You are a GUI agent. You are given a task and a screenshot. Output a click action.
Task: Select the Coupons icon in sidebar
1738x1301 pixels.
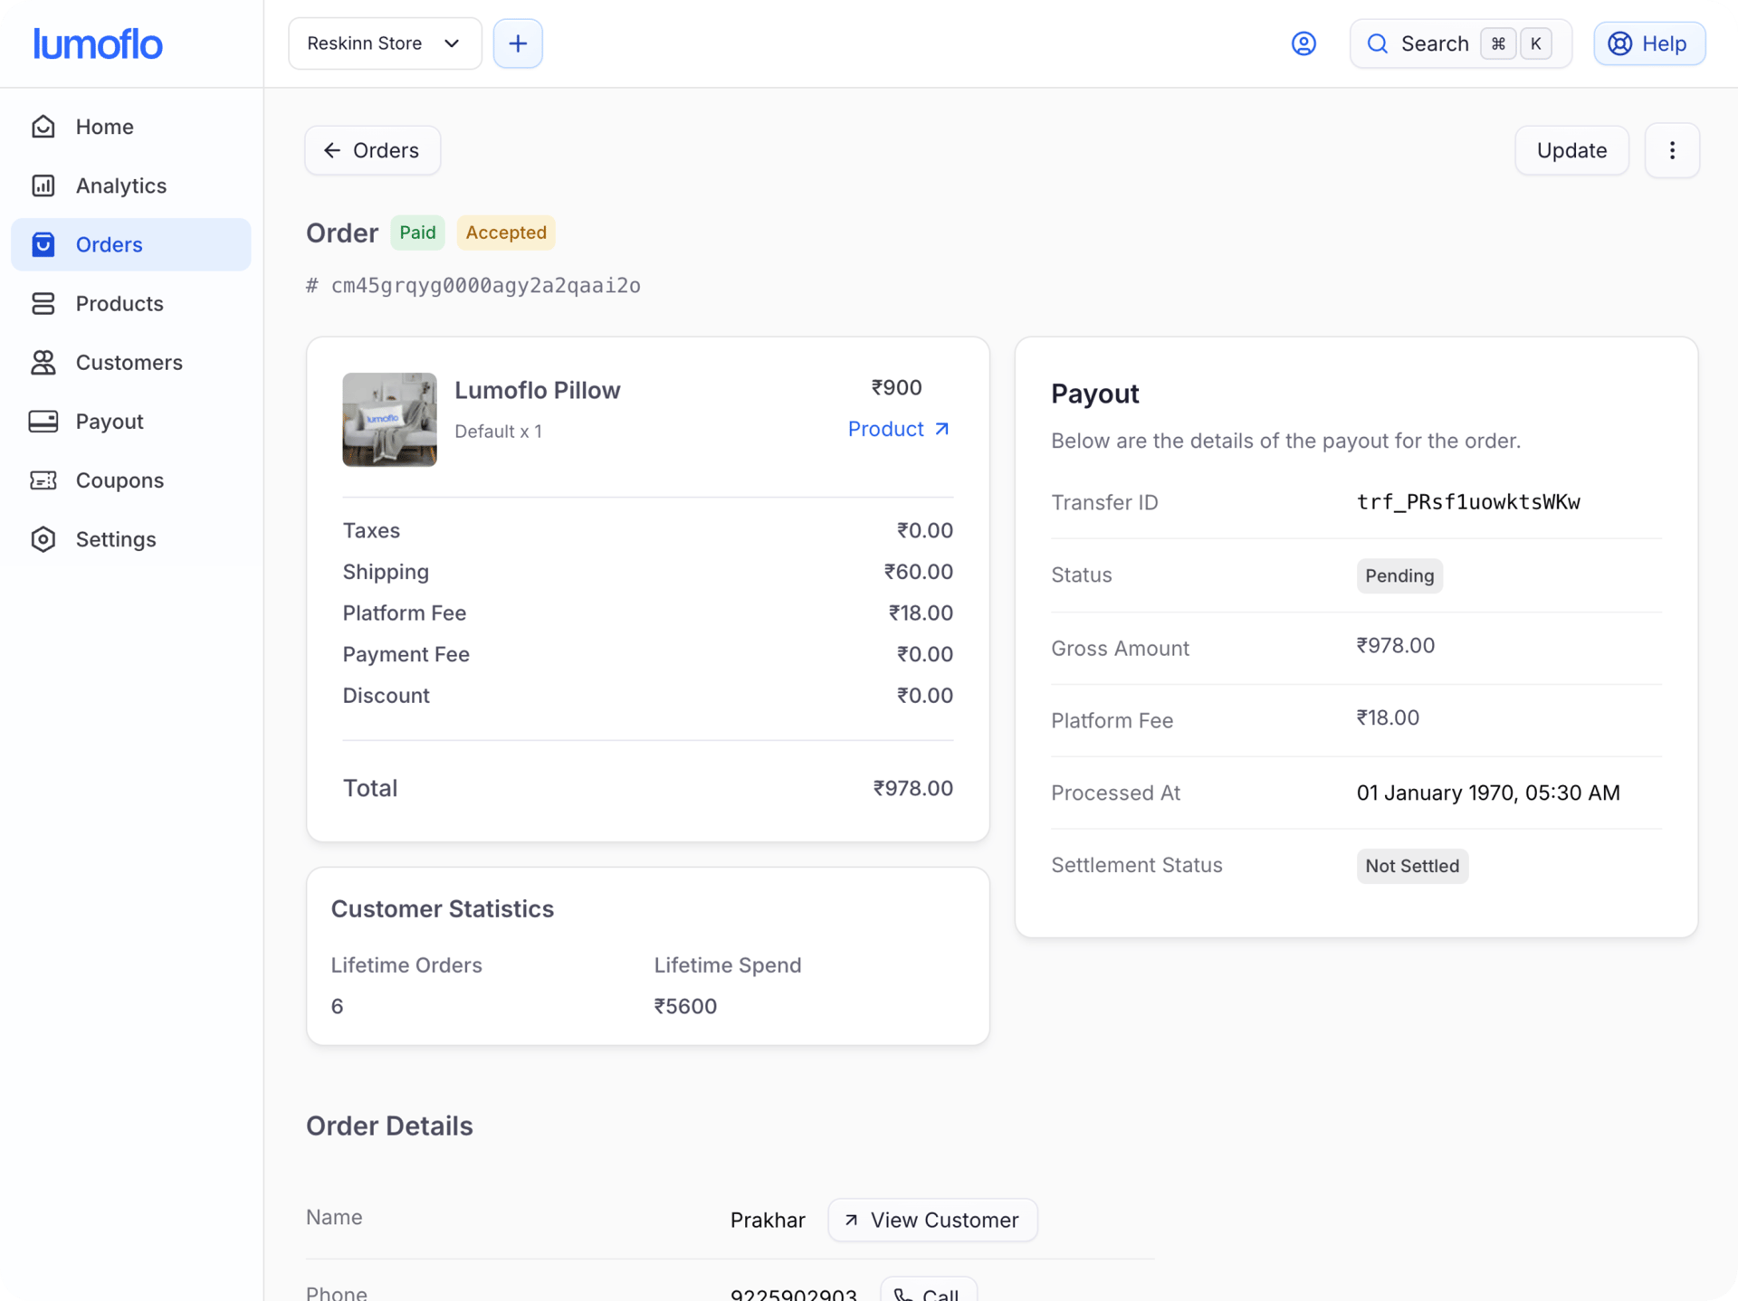coord(43,480)
